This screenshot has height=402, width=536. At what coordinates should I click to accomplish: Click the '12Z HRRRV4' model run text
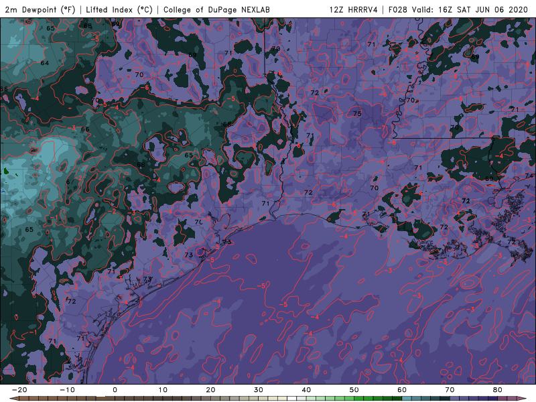[353, 9]
